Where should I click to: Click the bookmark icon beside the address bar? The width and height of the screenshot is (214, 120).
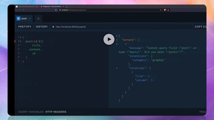point(56,10)
